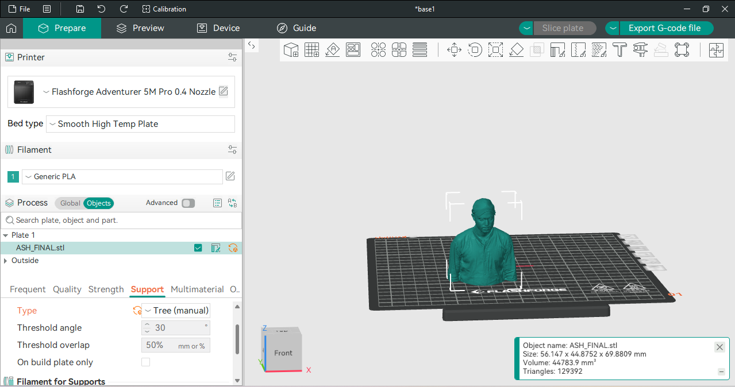
Task: Click paint icon on ASH_FINAL.stl row
Action: 216,248
